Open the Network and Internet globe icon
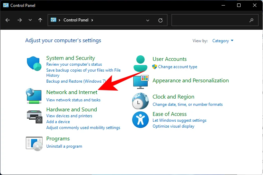The height and width of the screenshot is (175, 263). click(x=34, y=96)
